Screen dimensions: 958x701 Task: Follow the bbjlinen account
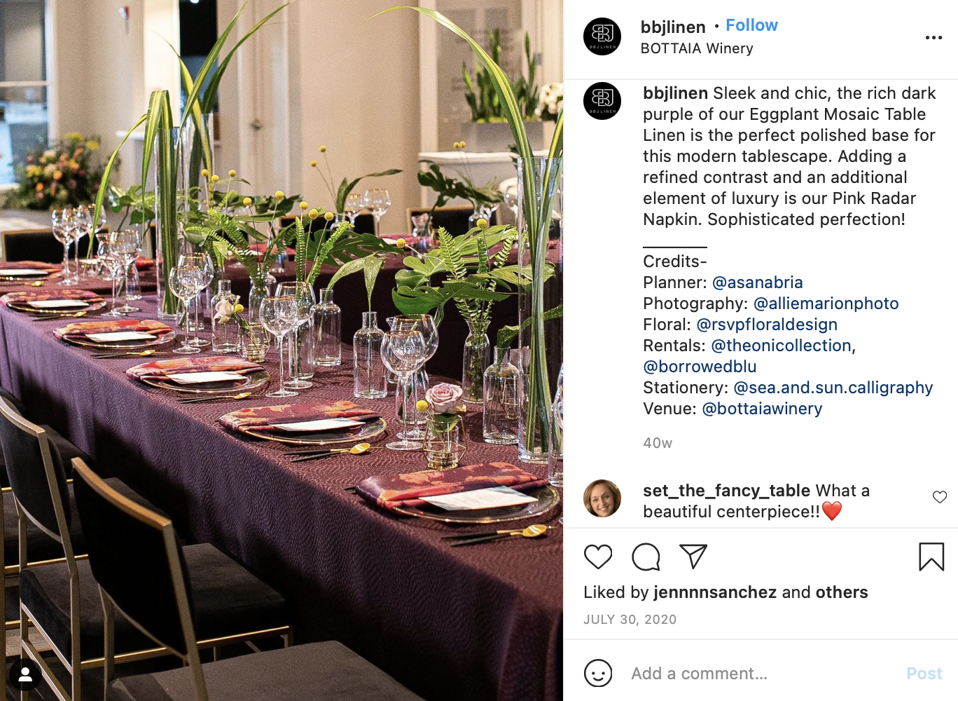coord(751,25)
